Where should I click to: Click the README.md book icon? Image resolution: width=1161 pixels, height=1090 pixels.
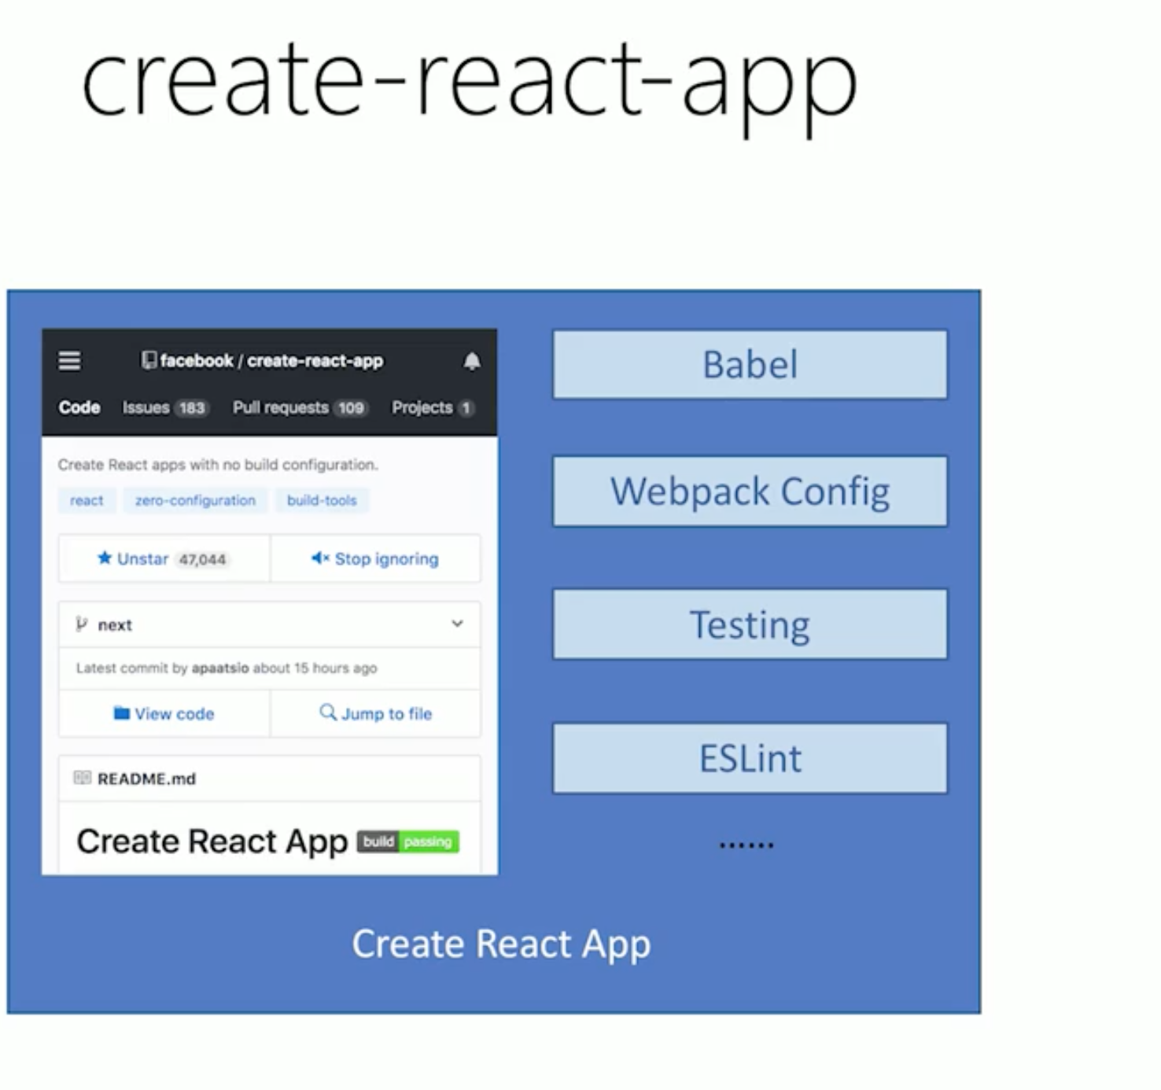coord(82,778)
